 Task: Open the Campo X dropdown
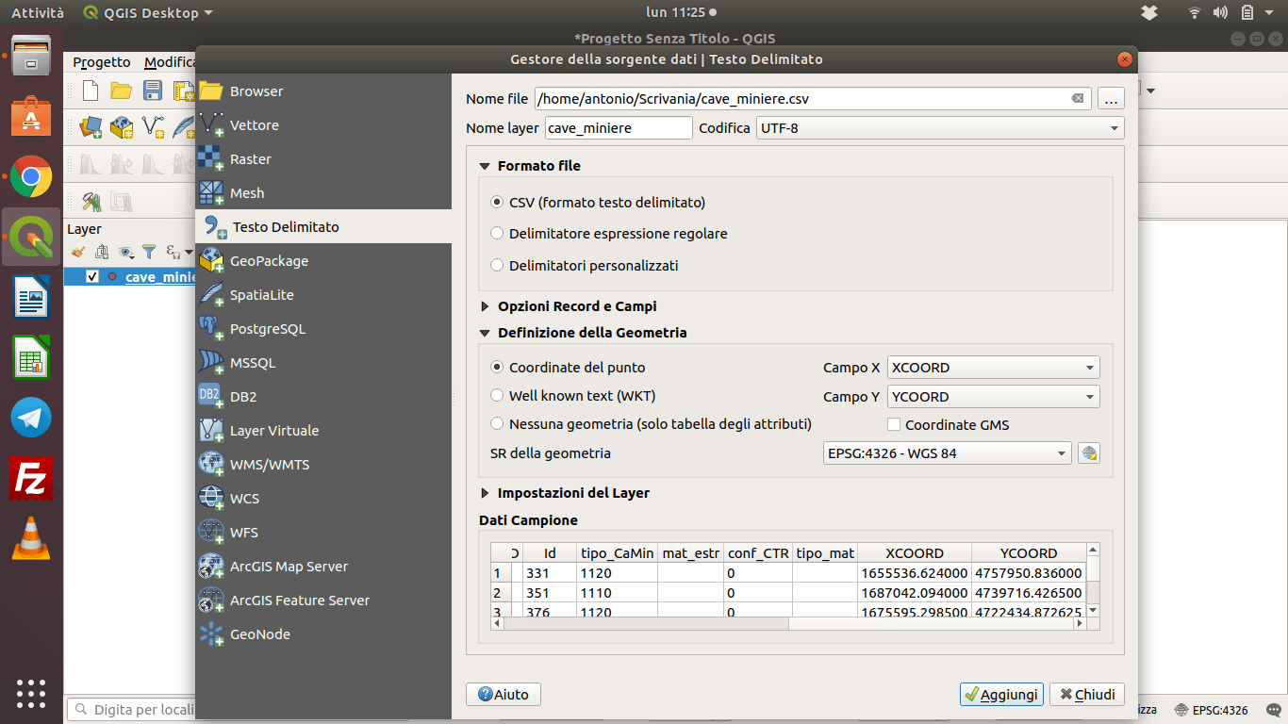[x=993, y=367]
